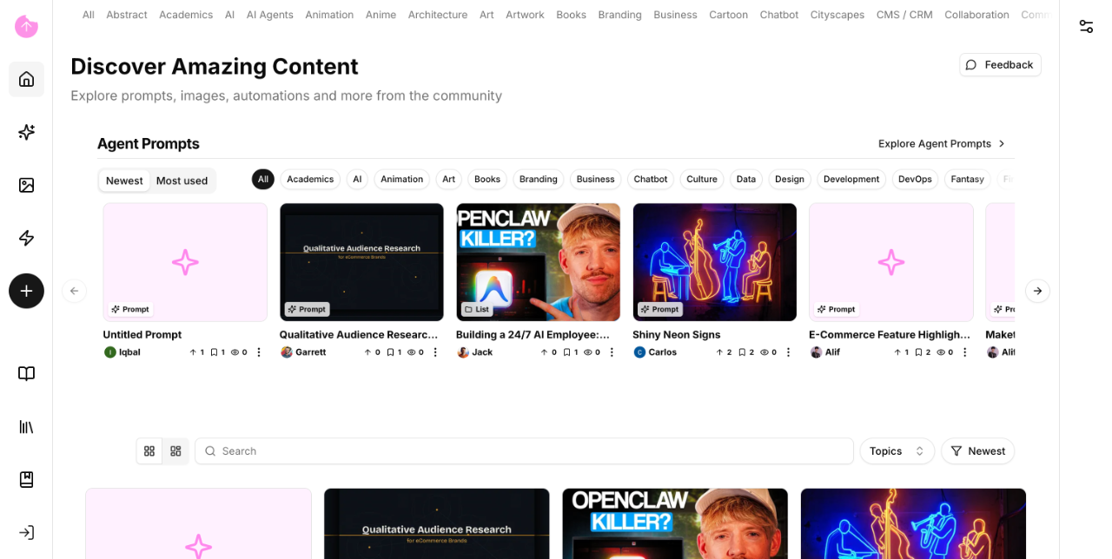
Task: Open the filter sliders icon top right
Action: click(x=1086, y=26)
